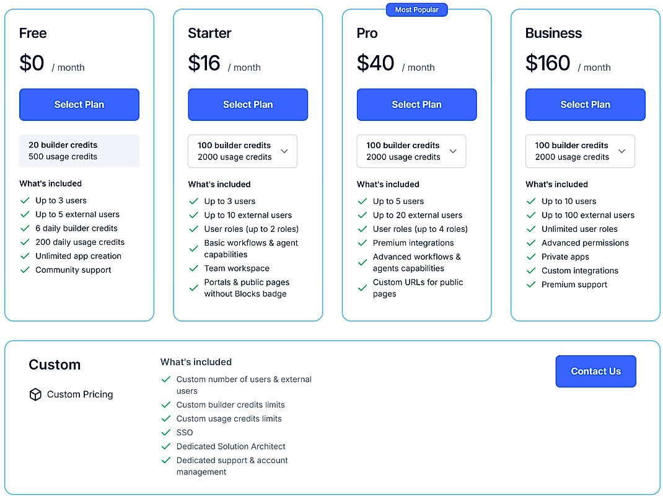Click the checkmark beside Private apps
The image size is (663, 496).
coord(531,257)
